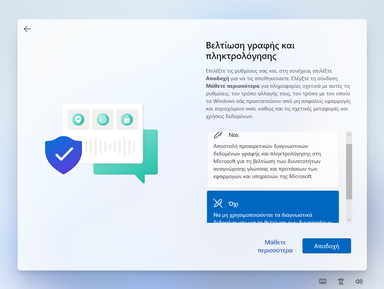Click the volume speaker icon
The image size is (384, 289).
click(359, 281)
